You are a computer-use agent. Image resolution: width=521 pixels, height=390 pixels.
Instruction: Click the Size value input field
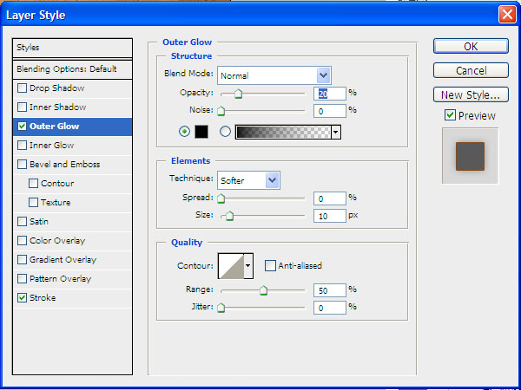[x=330, y=215]
